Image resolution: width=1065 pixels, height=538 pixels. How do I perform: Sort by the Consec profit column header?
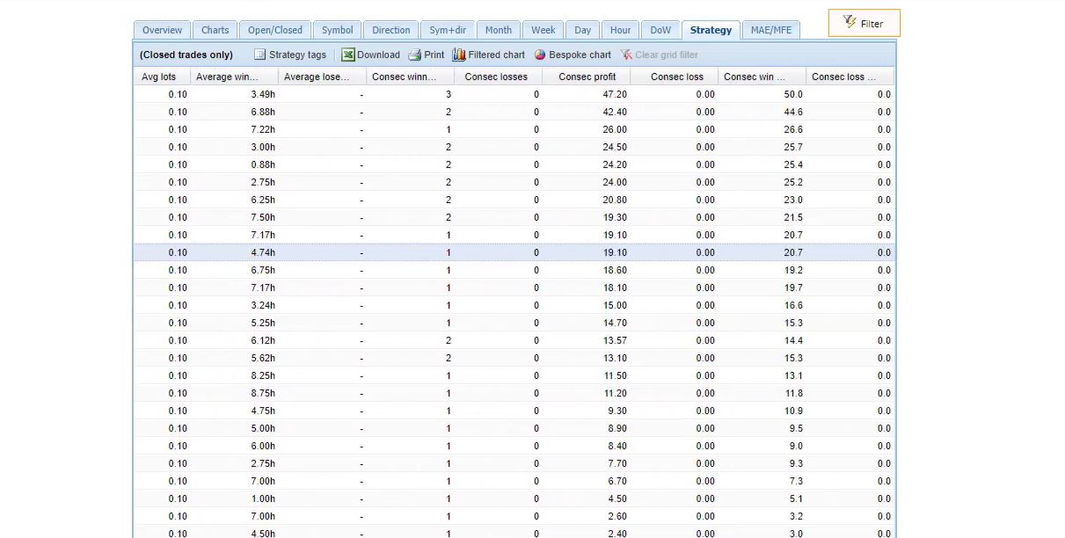587,76
